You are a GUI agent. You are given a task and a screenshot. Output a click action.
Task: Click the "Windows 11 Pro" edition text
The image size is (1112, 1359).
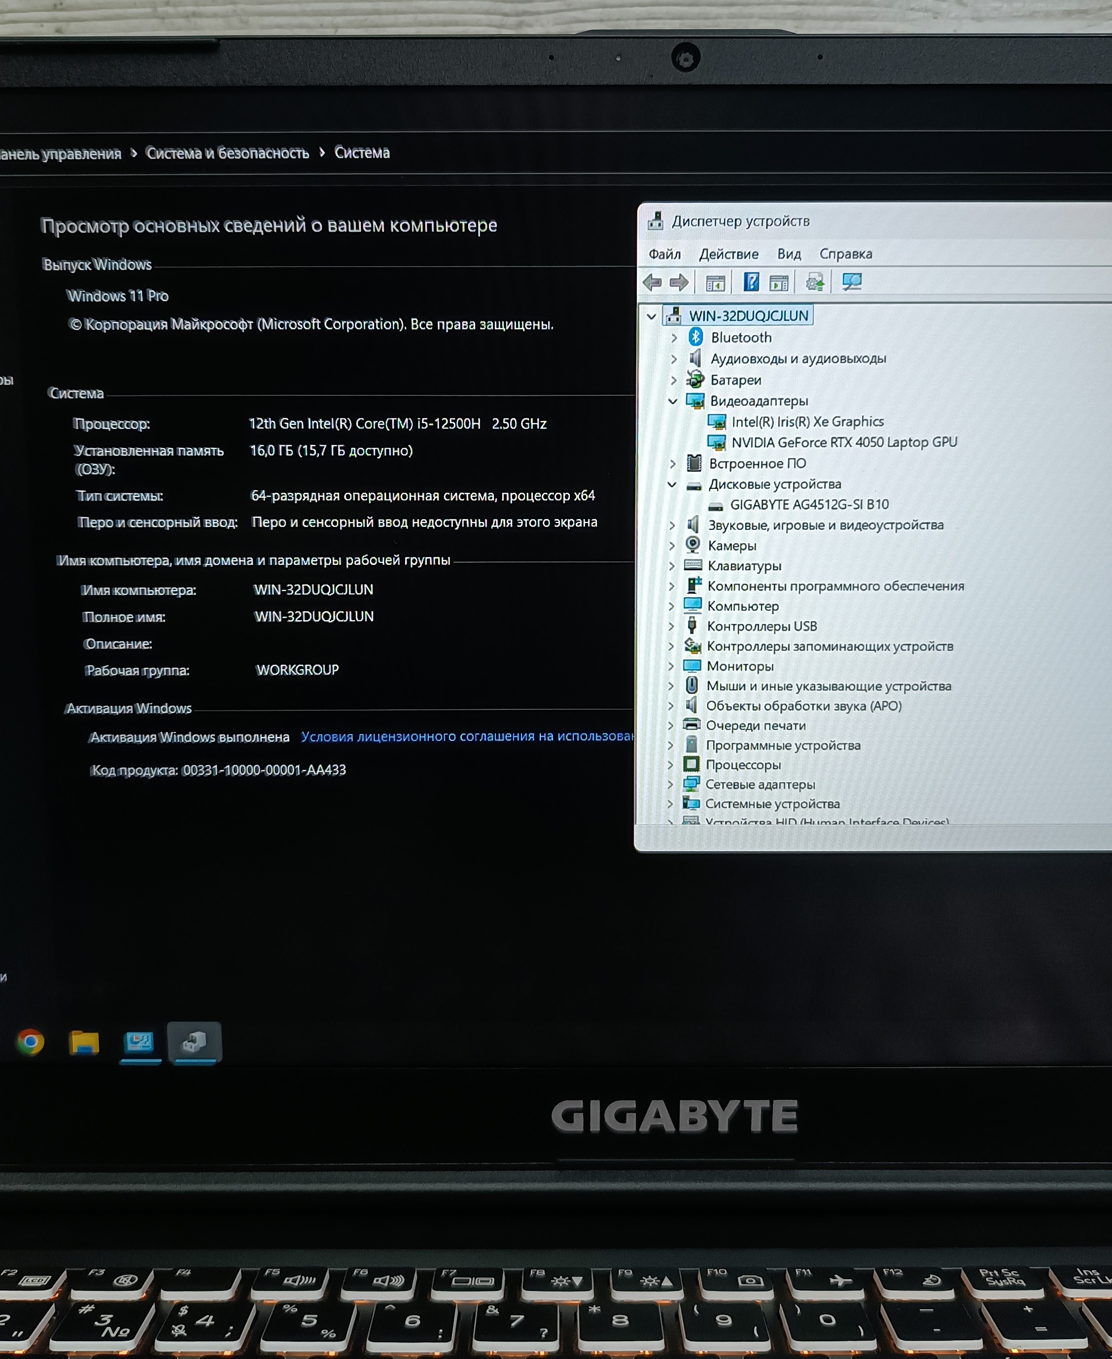pos(118,296)
